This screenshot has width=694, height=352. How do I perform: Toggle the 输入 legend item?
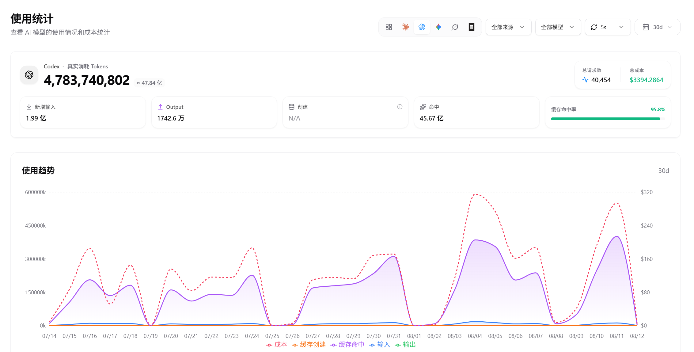[x=380, y=345]
